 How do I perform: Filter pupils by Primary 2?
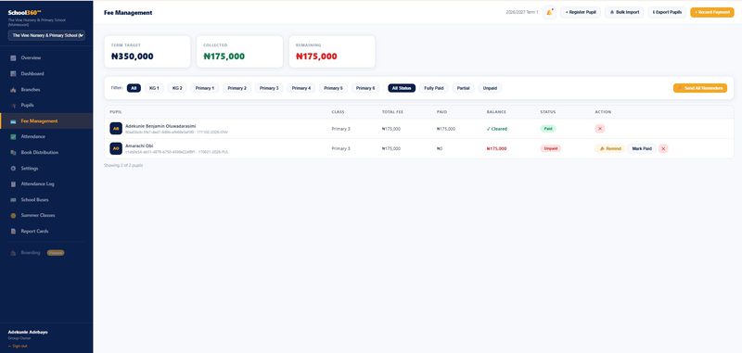[237, 88]
